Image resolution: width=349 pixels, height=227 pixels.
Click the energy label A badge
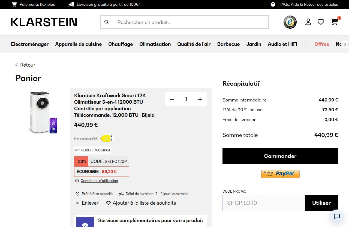coord(107,139)
